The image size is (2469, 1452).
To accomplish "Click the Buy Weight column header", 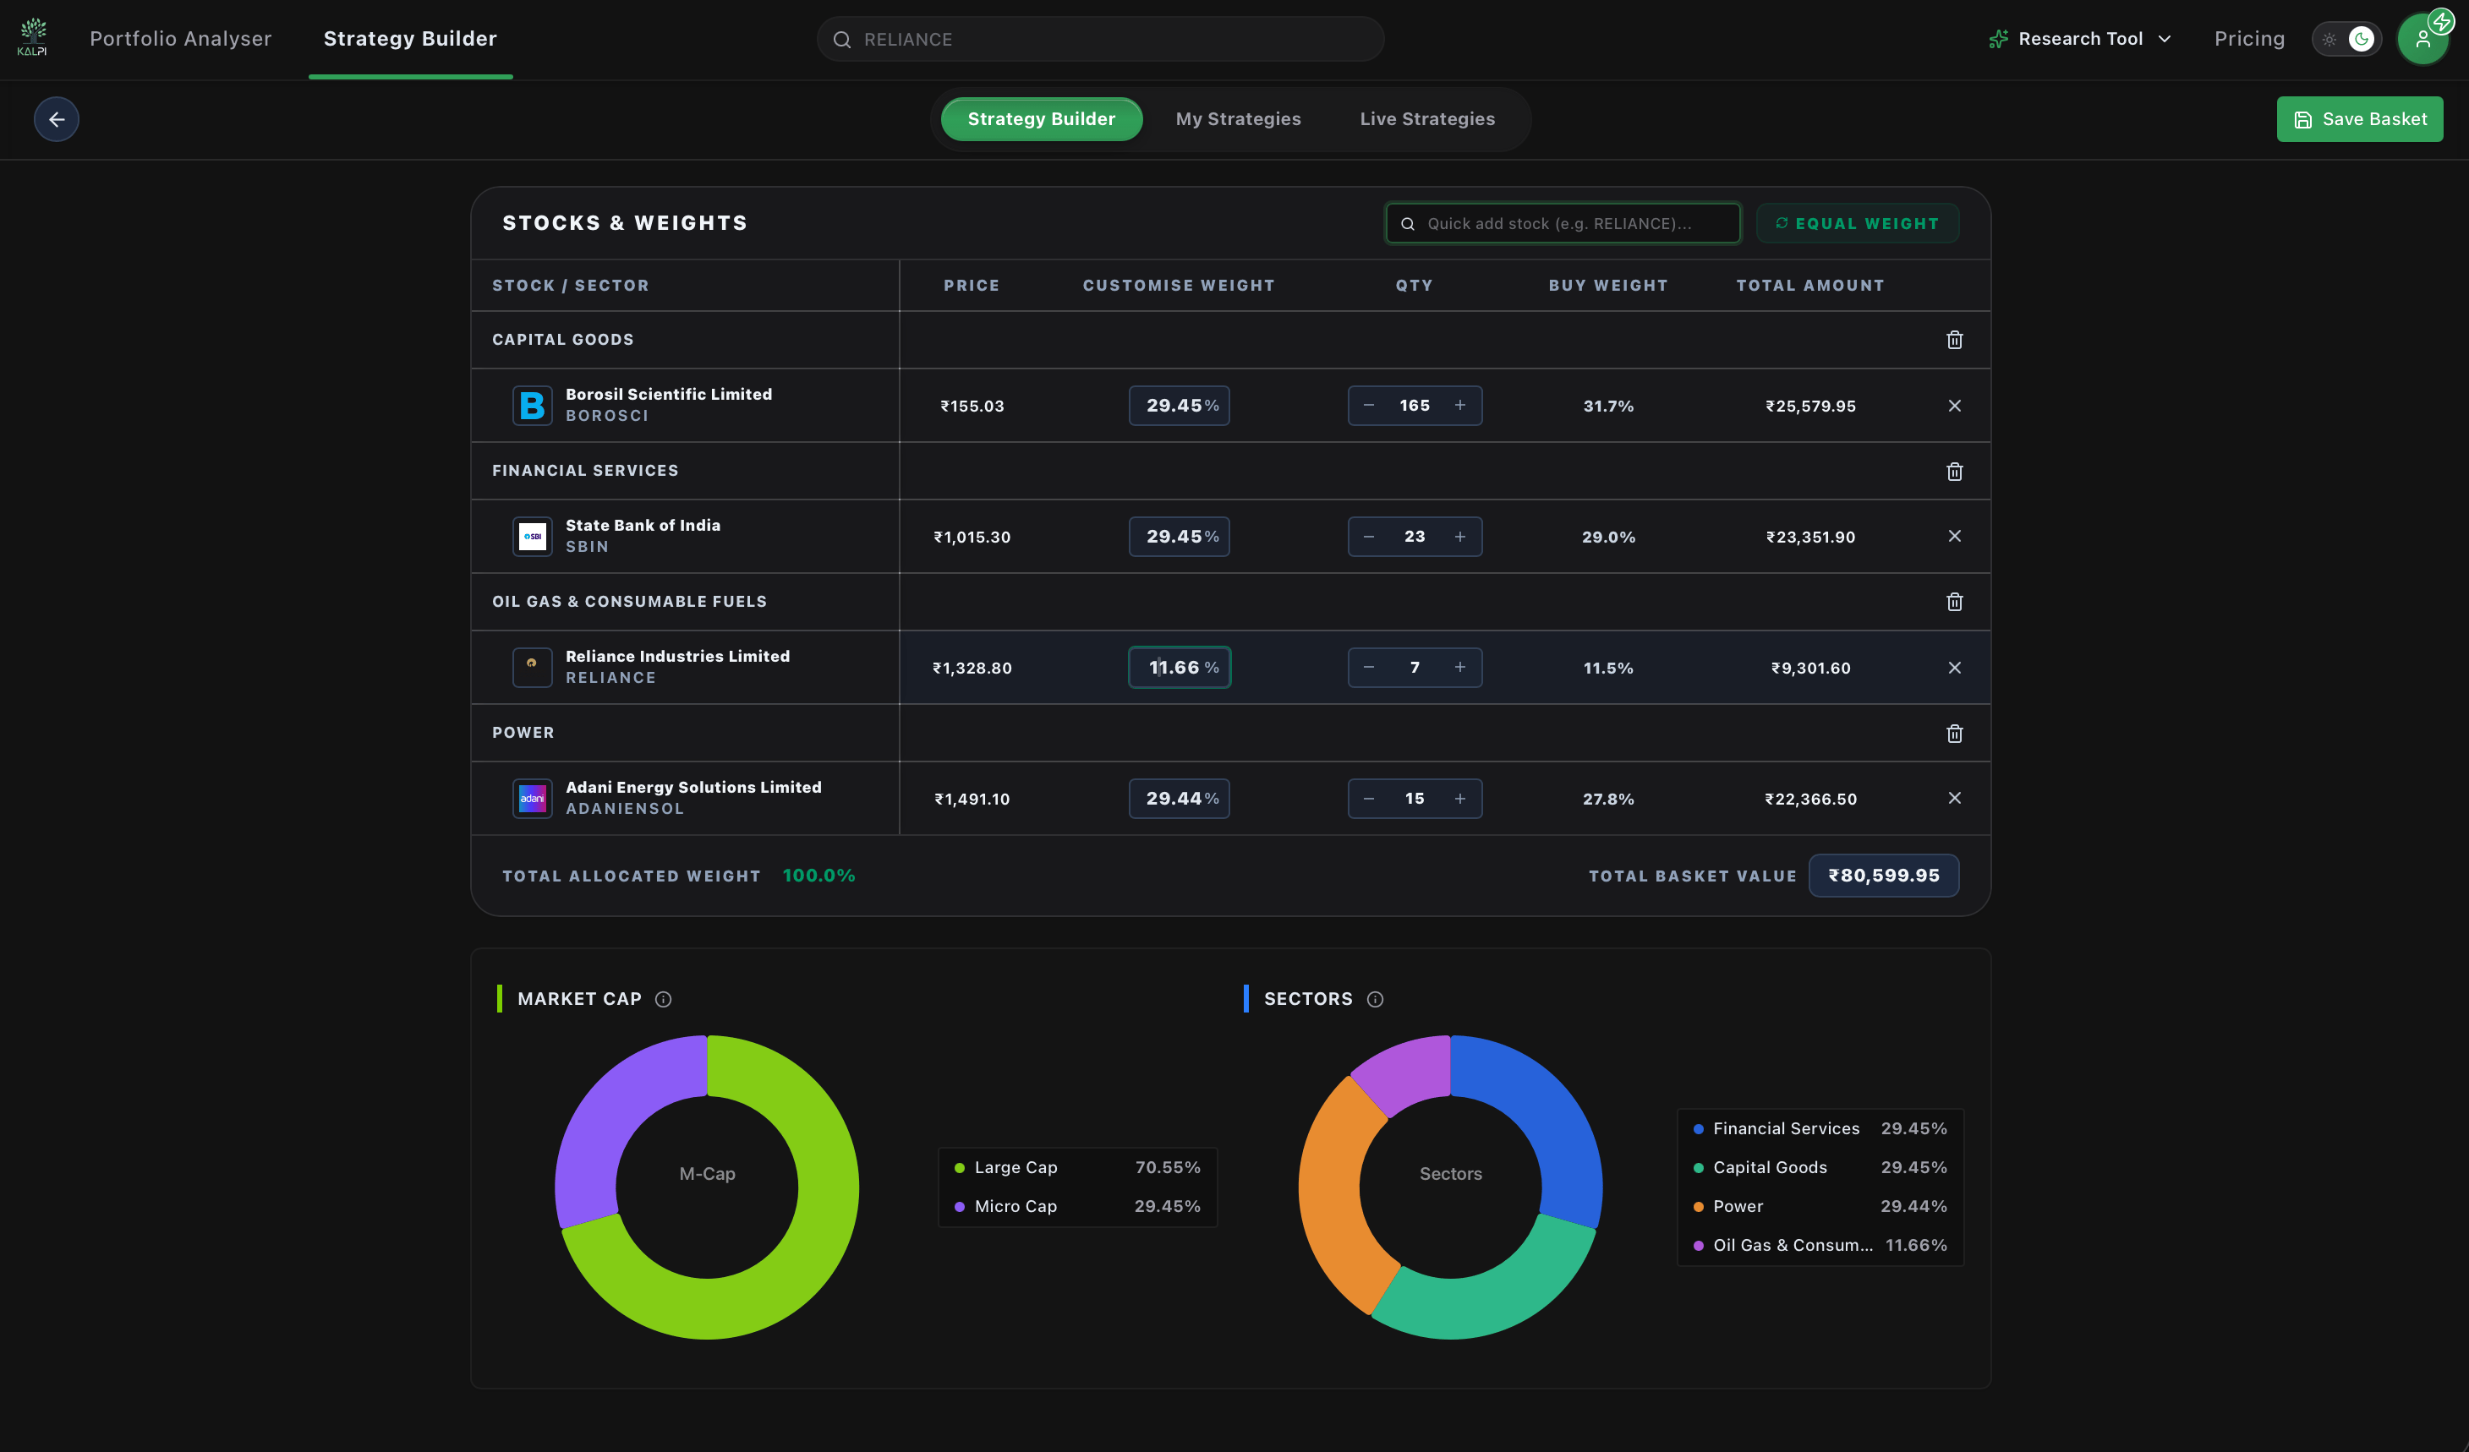I will click(x=1607, y=285).
